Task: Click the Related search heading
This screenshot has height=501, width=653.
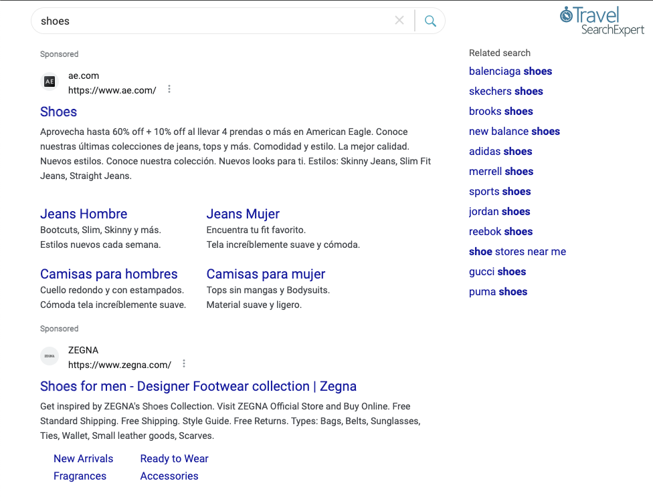Action: tap(500, 53)
